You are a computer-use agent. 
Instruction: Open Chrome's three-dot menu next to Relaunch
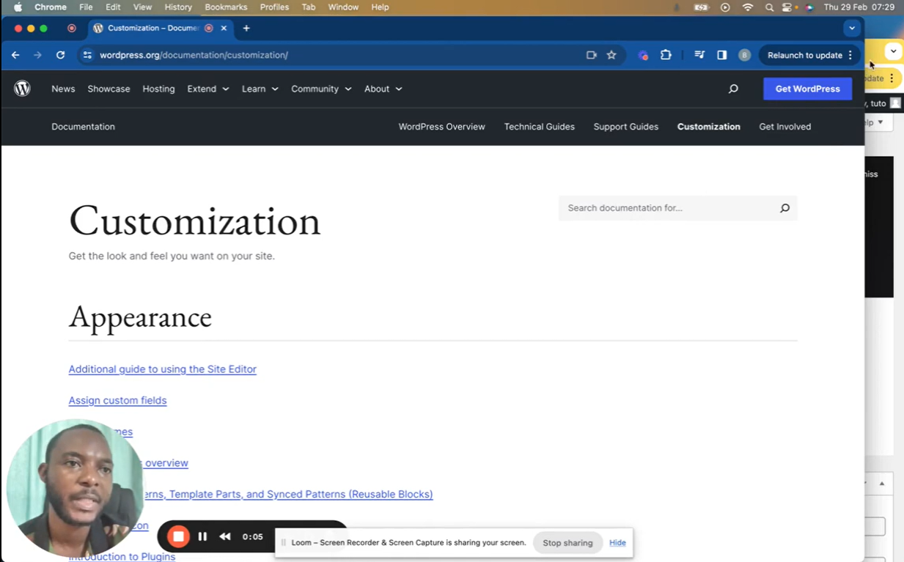tap(850, 55)
